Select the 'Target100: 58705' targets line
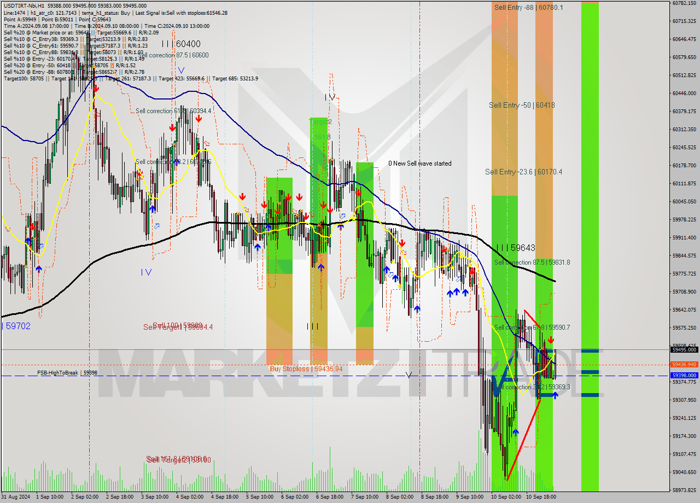This screenshot has width=700, height=503. [x=131, y=79]
